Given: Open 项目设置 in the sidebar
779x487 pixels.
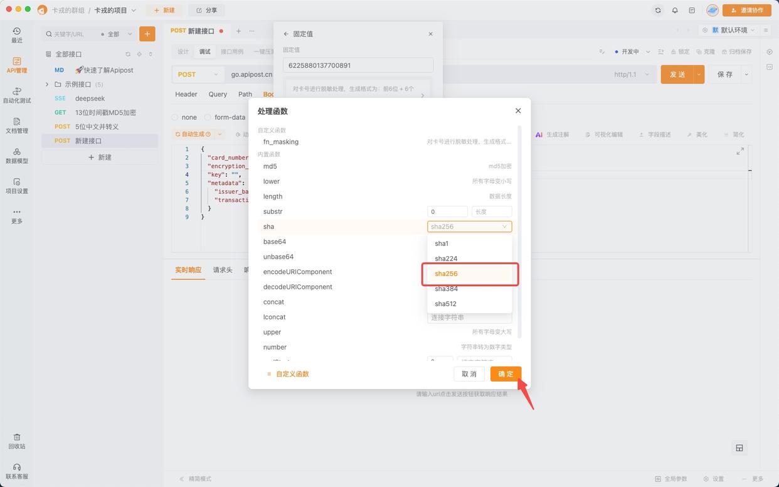Looking at the screenshot, I should [x=17, y=186].
